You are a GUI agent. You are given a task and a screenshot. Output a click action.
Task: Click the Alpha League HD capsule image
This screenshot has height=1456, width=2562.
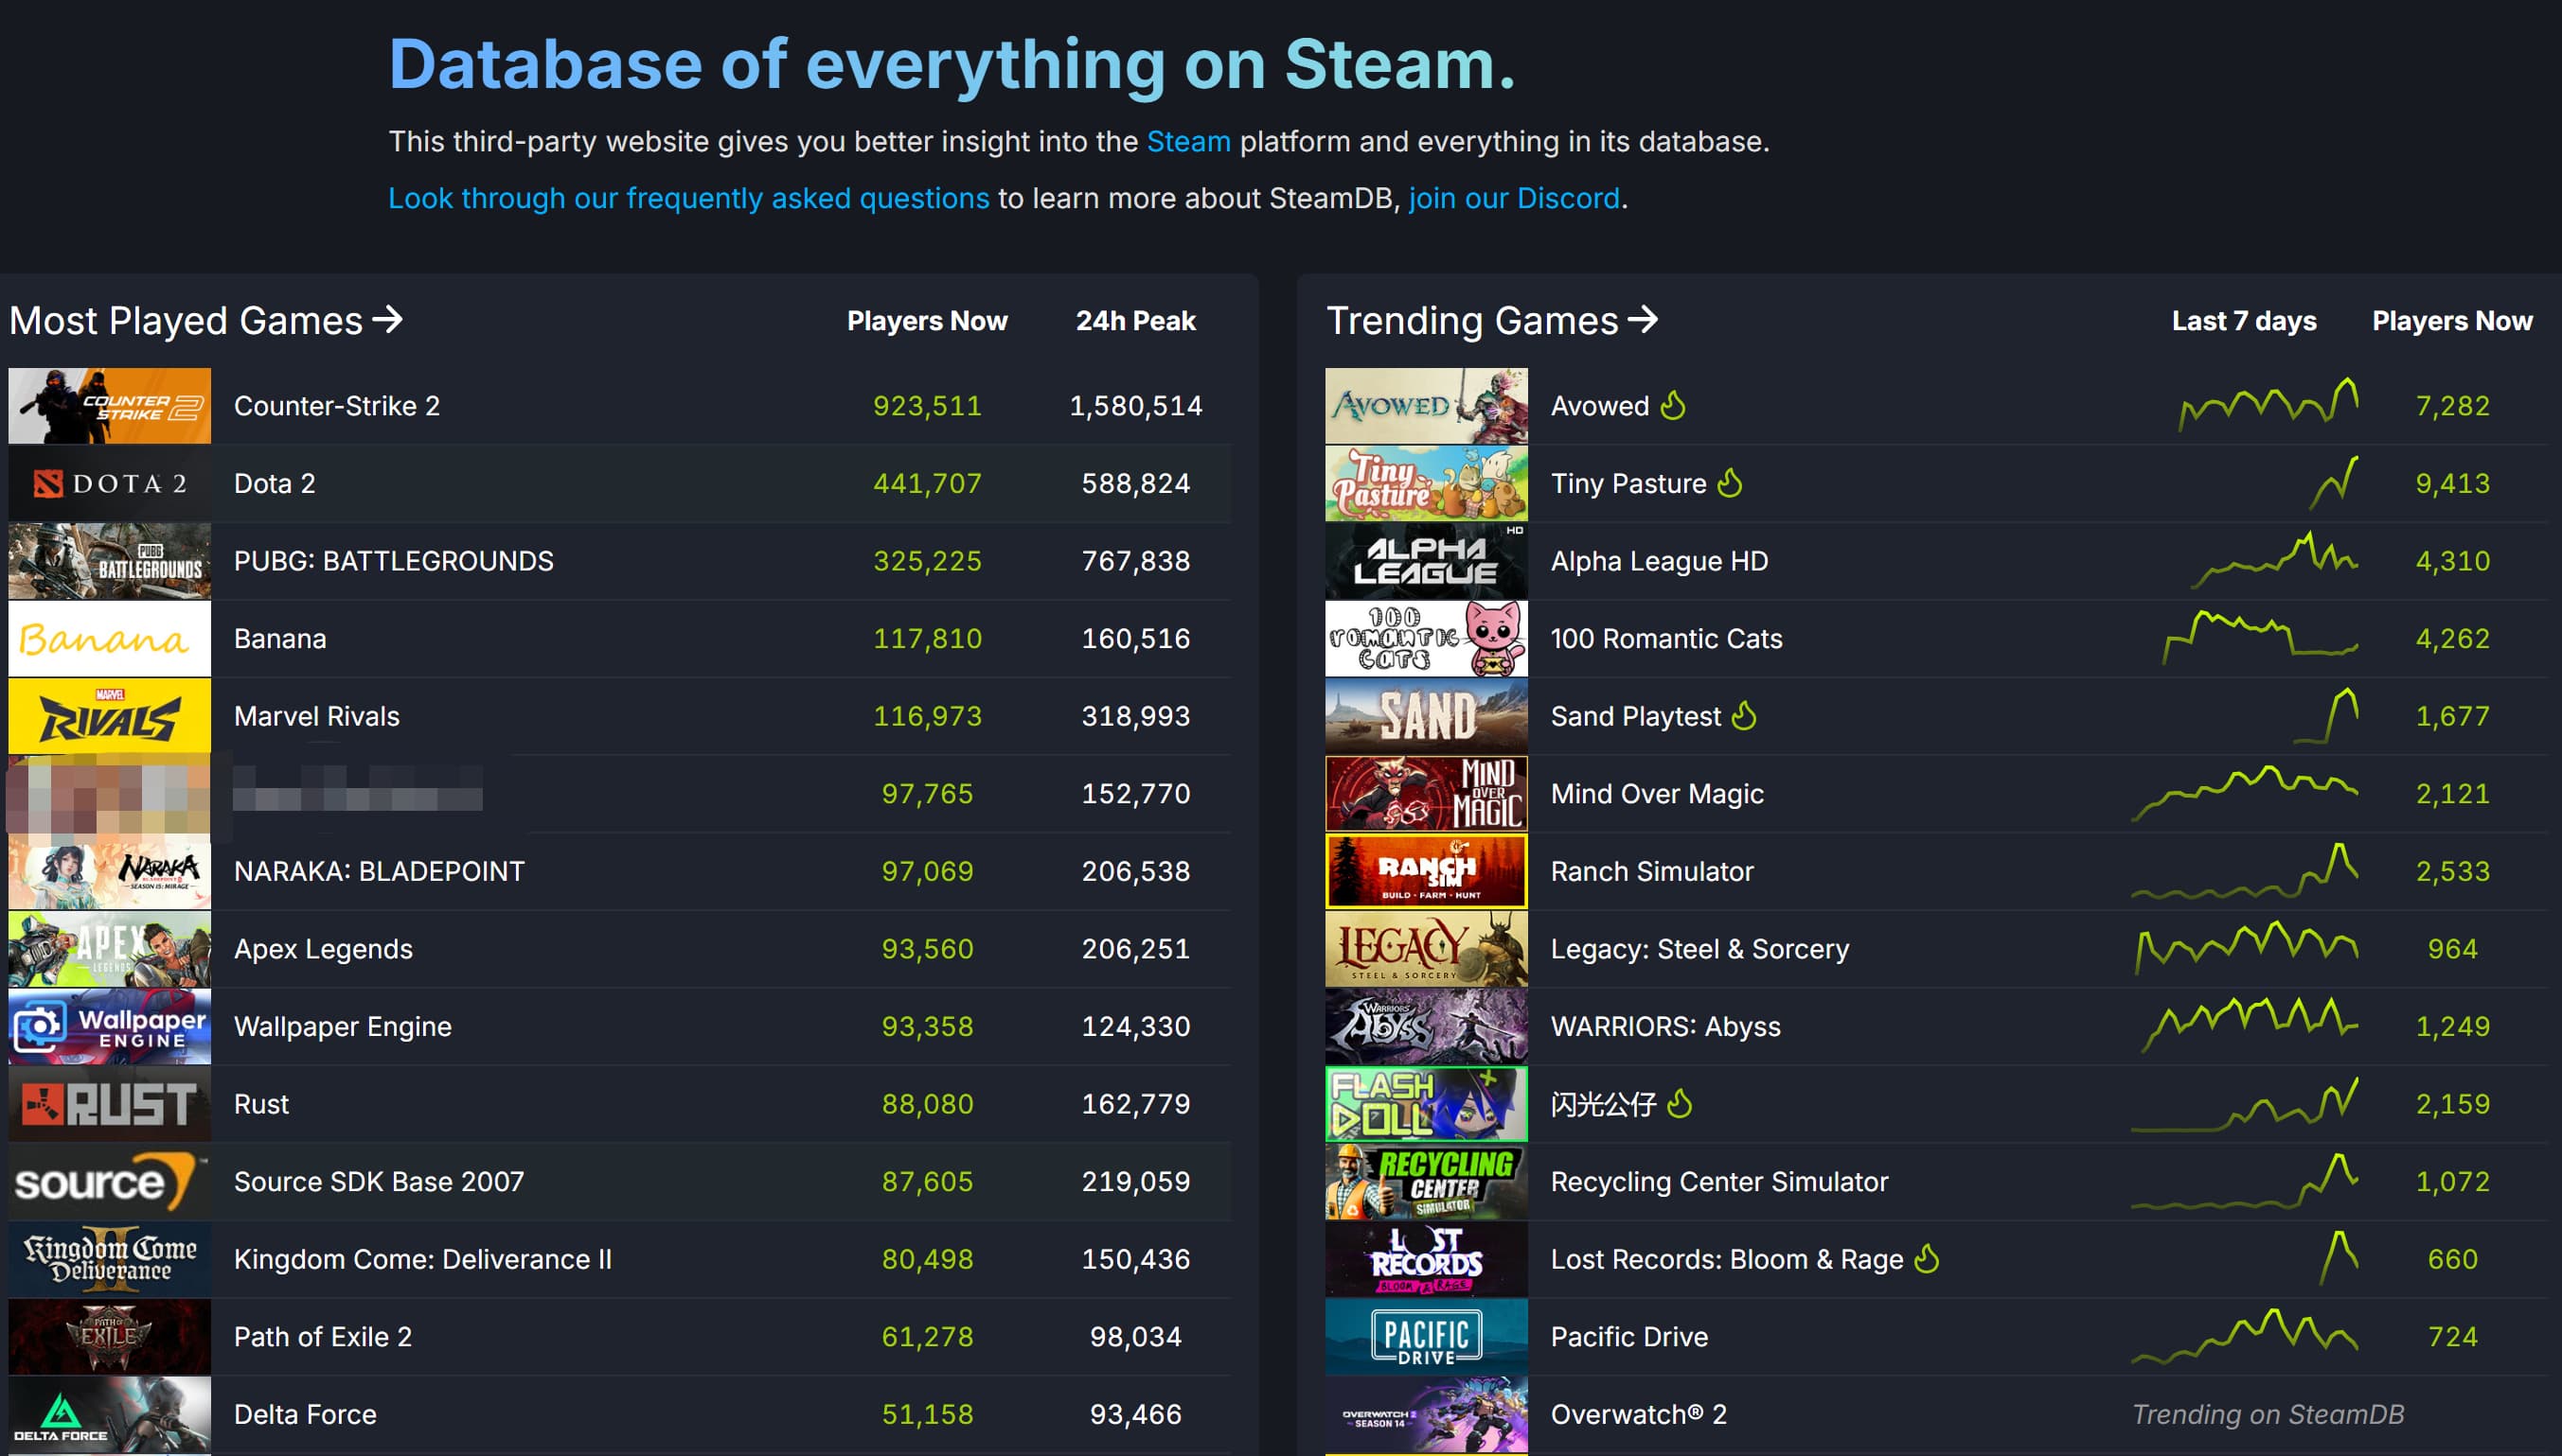1426,561
